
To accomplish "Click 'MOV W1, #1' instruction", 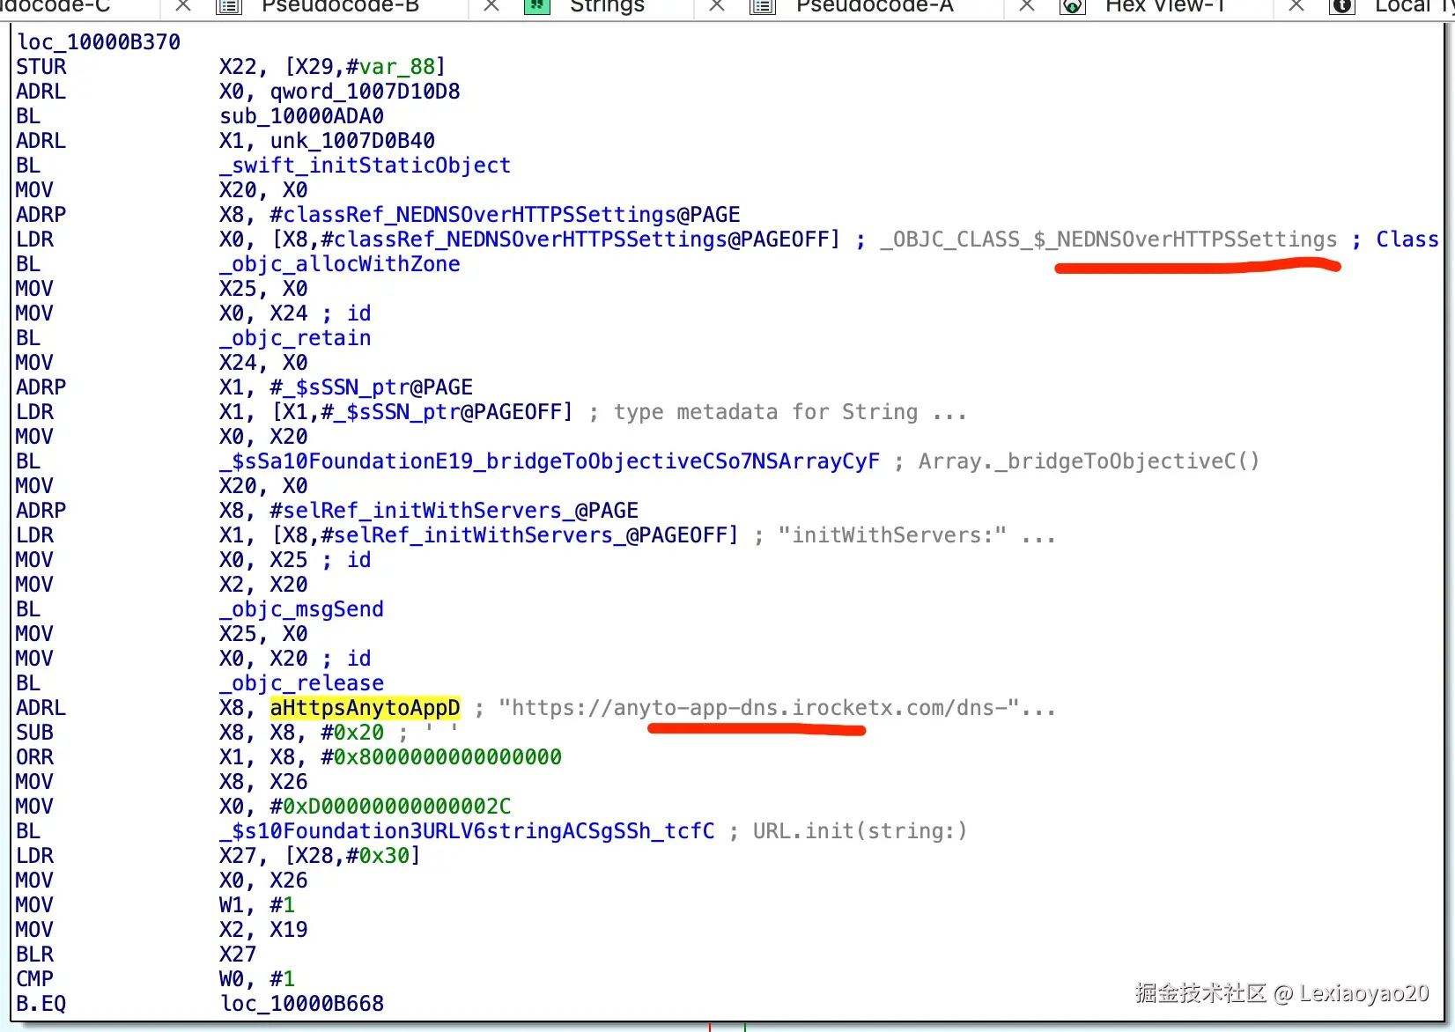I will tap(156, 905).
